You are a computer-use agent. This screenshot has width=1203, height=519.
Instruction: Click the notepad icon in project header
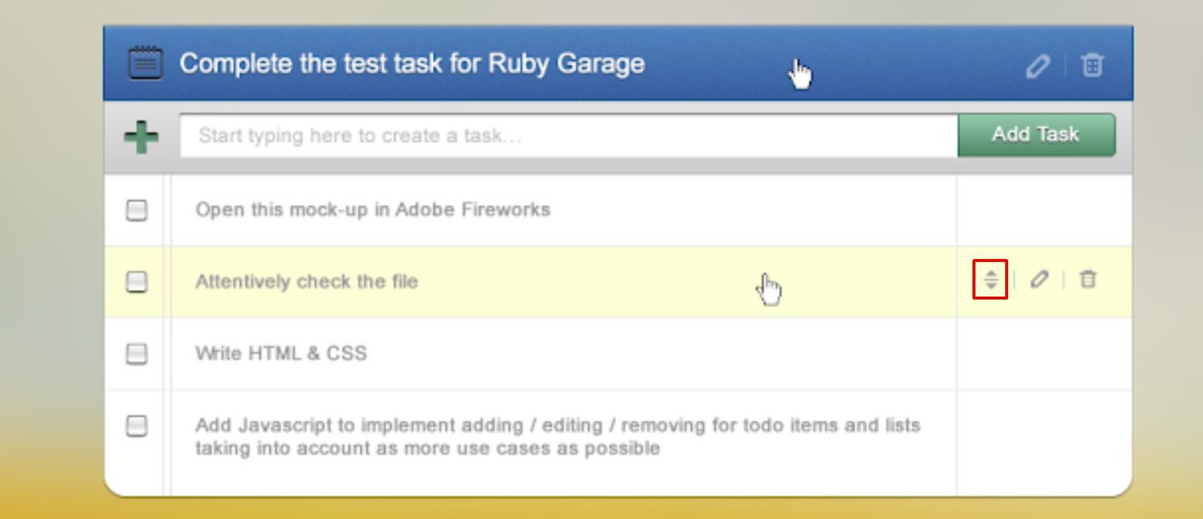[x=145, y=63]
